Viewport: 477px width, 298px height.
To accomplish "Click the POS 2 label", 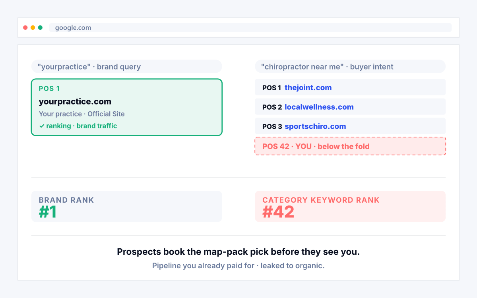I will pos(272,107).
